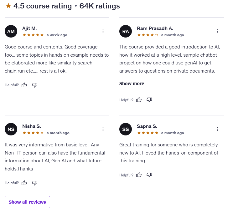The width and height of the screenshot is (228, 213).
Task: Click thumbs down on Nisha S.'s review
Action: tap(35, 183)
